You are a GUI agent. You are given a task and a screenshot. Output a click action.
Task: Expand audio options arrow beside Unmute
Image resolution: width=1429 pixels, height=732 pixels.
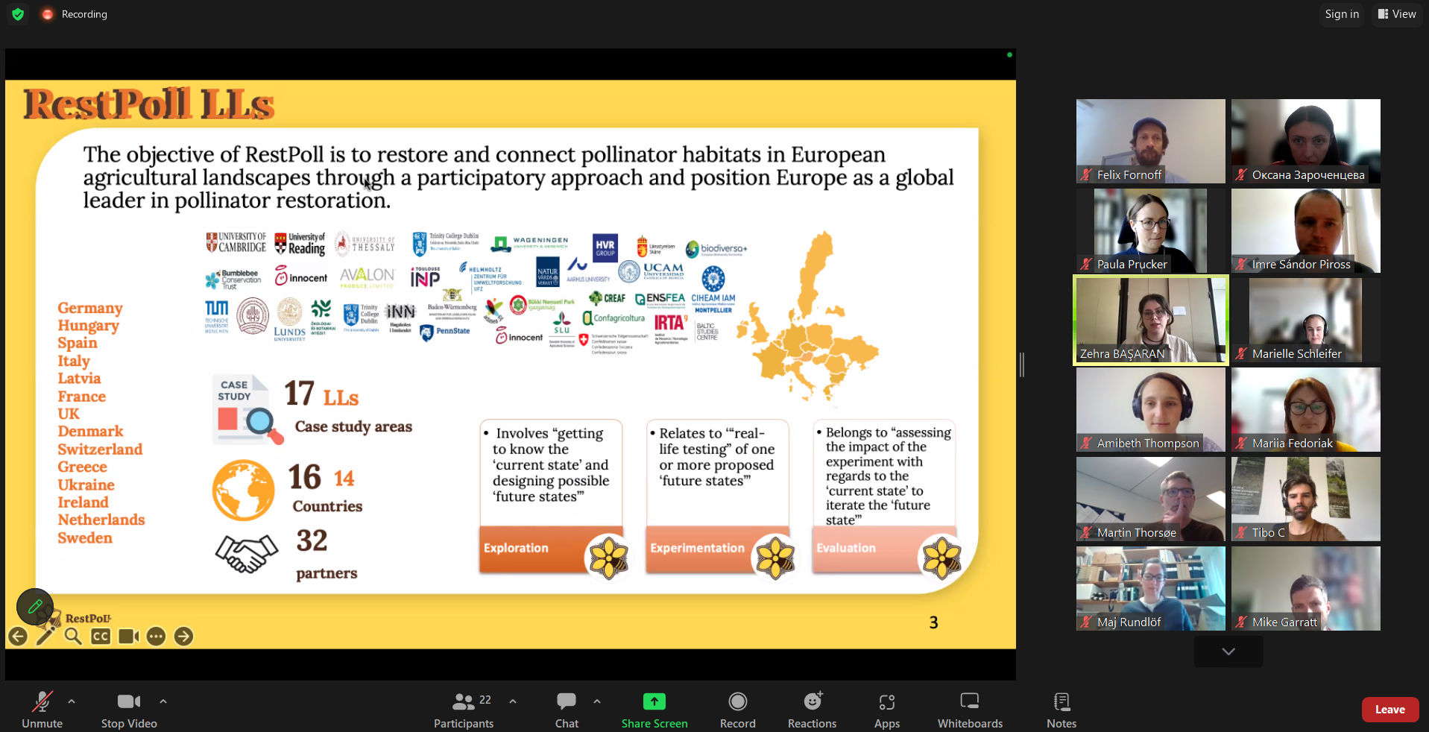pos(72,701)
